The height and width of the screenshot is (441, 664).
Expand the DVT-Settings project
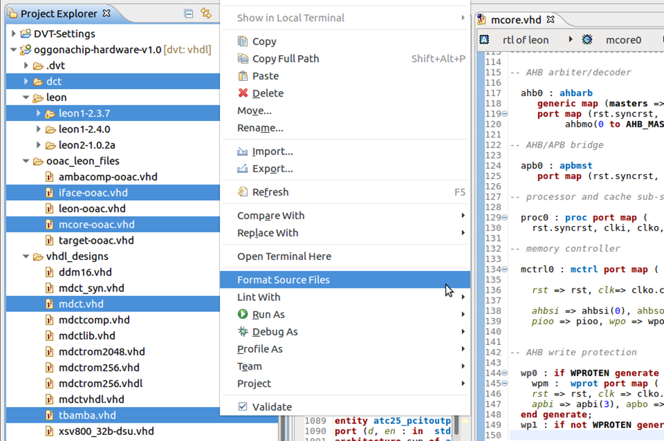[x=13, y=33]
